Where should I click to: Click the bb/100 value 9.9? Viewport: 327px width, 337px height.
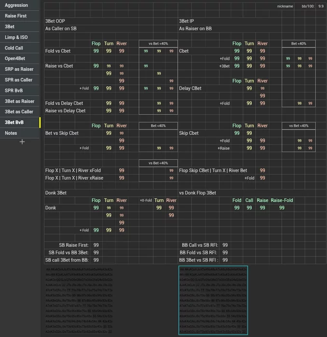[321, 6]
